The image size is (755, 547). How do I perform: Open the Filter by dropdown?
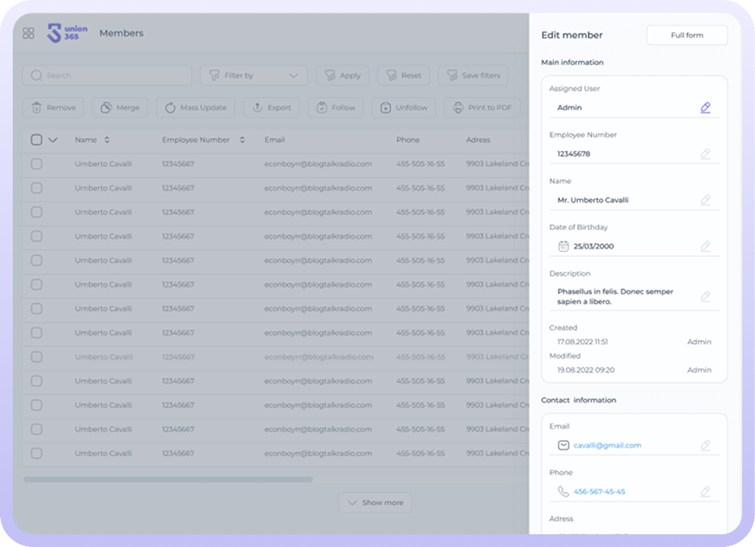[254, 75]
